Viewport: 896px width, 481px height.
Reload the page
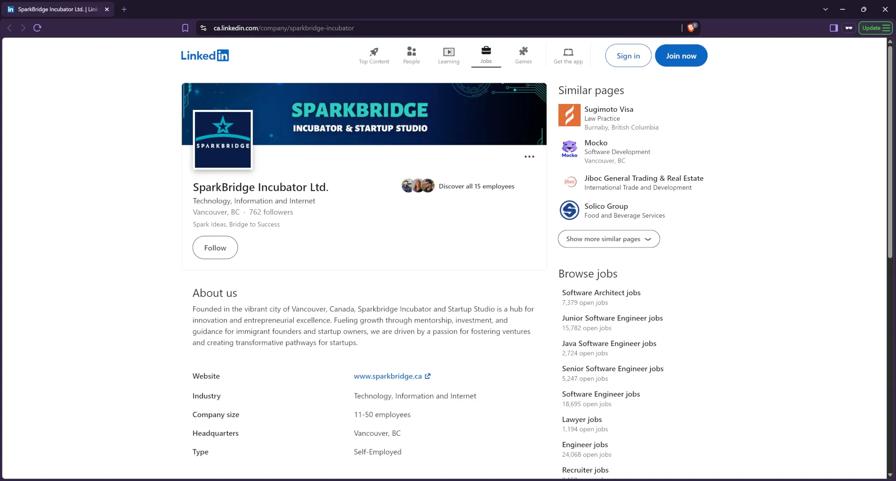coord(37,28)
